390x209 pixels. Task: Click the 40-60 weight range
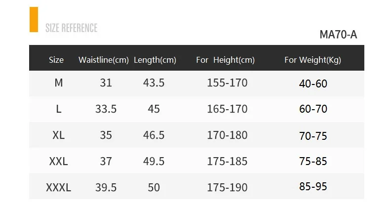313,83
